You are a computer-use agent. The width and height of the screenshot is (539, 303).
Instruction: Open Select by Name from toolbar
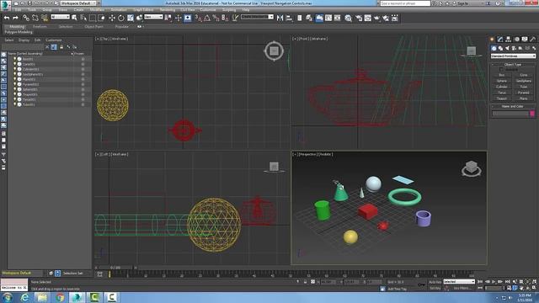pyautogui.click(x=83, y=18)
